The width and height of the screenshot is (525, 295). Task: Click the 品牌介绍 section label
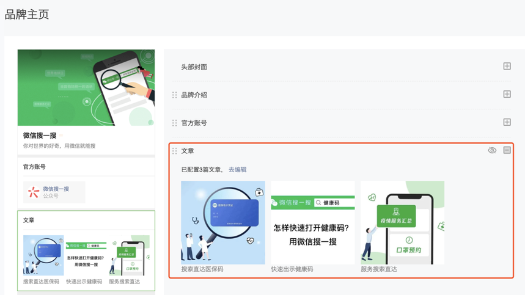(x=194, y=95)
